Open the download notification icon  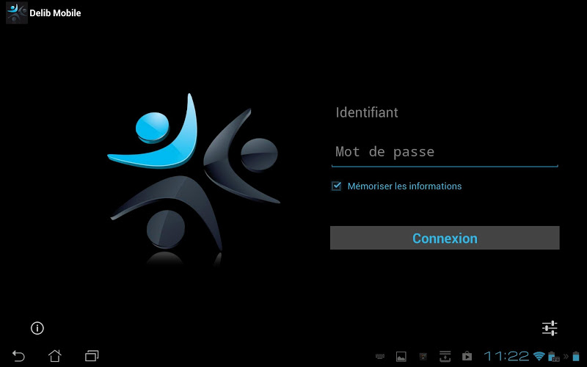445,357
